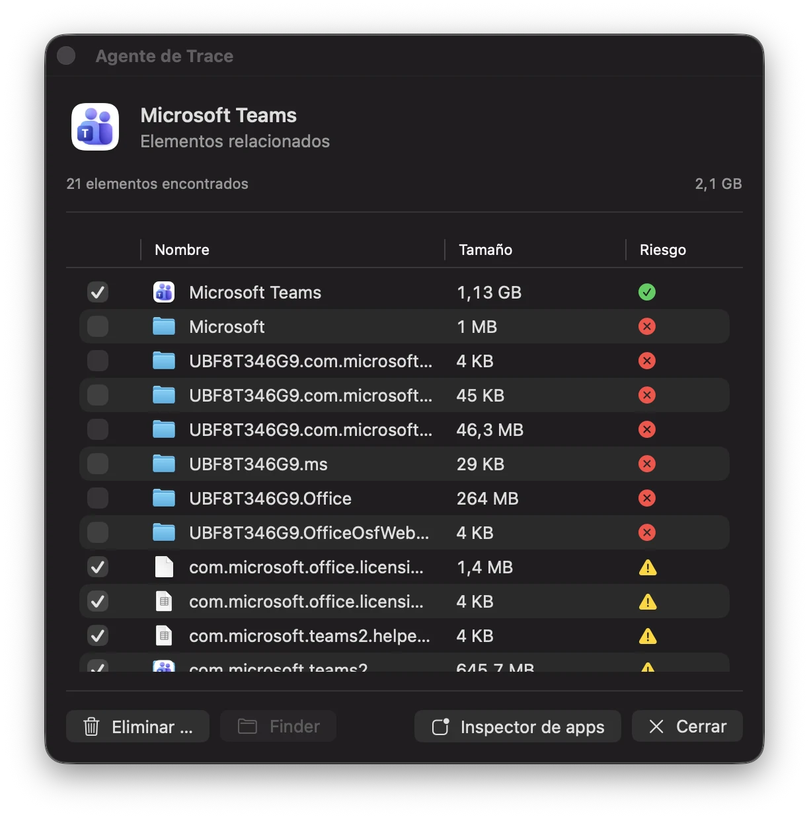
Task: Click red risk icon for UBF8T346G9.ms
Action: coord(647,464)
